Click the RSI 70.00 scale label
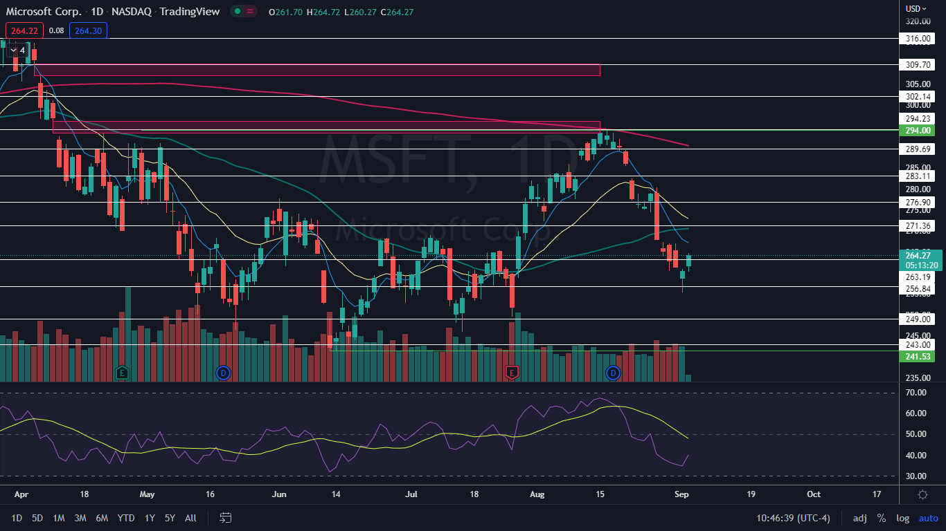The image size is (946, 531). pos(918,393)
